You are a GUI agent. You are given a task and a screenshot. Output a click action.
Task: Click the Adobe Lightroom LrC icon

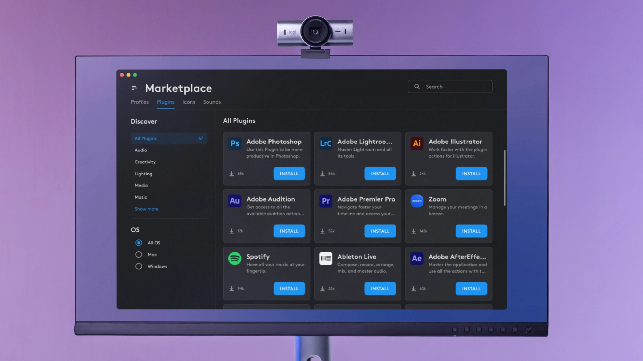(325, 143)
